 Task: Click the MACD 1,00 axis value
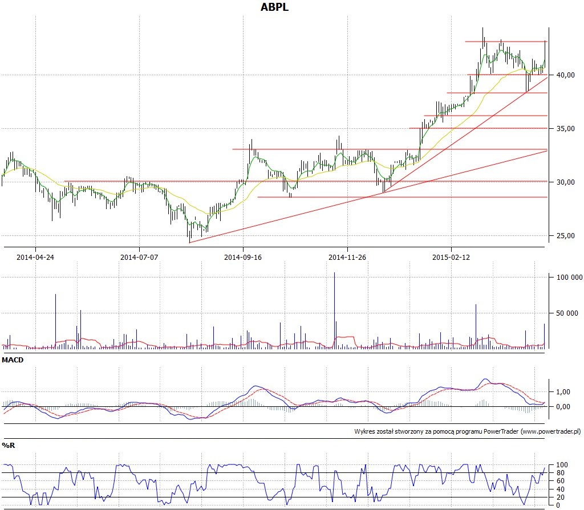tap(563, 392)
